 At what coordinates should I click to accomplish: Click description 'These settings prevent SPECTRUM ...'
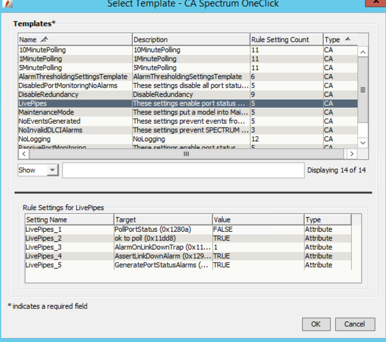tap(191, 130)
